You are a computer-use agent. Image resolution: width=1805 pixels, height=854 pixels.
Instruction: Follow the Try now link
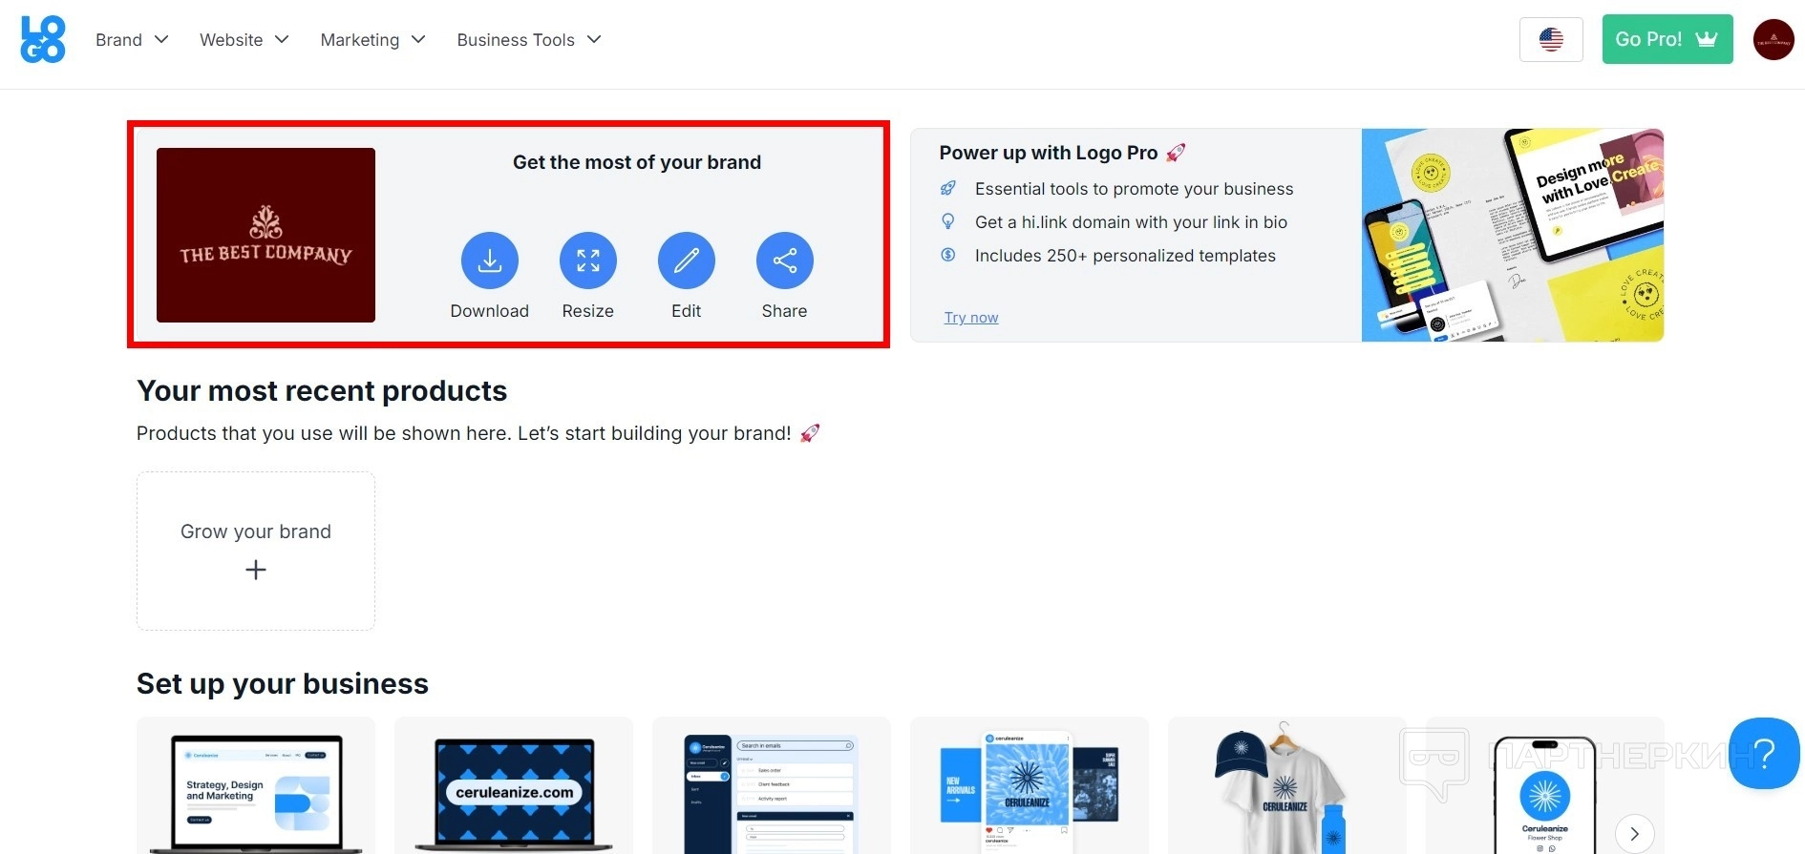pos(971,318)
